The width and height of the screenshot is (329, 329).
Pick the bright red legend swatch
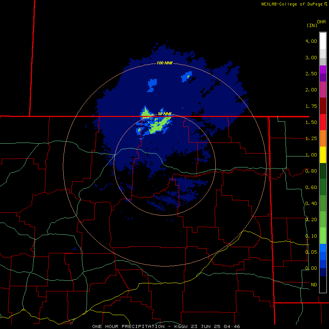pyautogui.click(x=323, y=122)
